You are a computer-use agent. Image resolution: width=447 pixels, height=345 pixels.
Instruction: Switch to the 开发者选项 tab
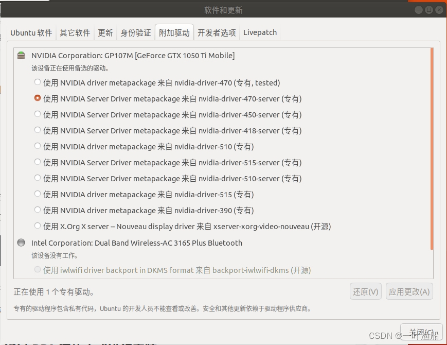point(217,33)
